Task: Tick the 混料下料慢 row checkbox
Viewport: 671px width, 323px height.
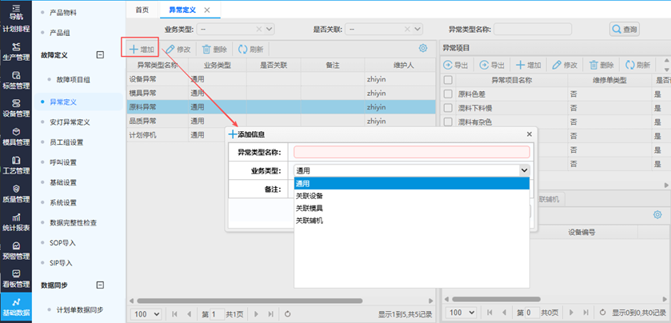Action: tap(448, 108)
